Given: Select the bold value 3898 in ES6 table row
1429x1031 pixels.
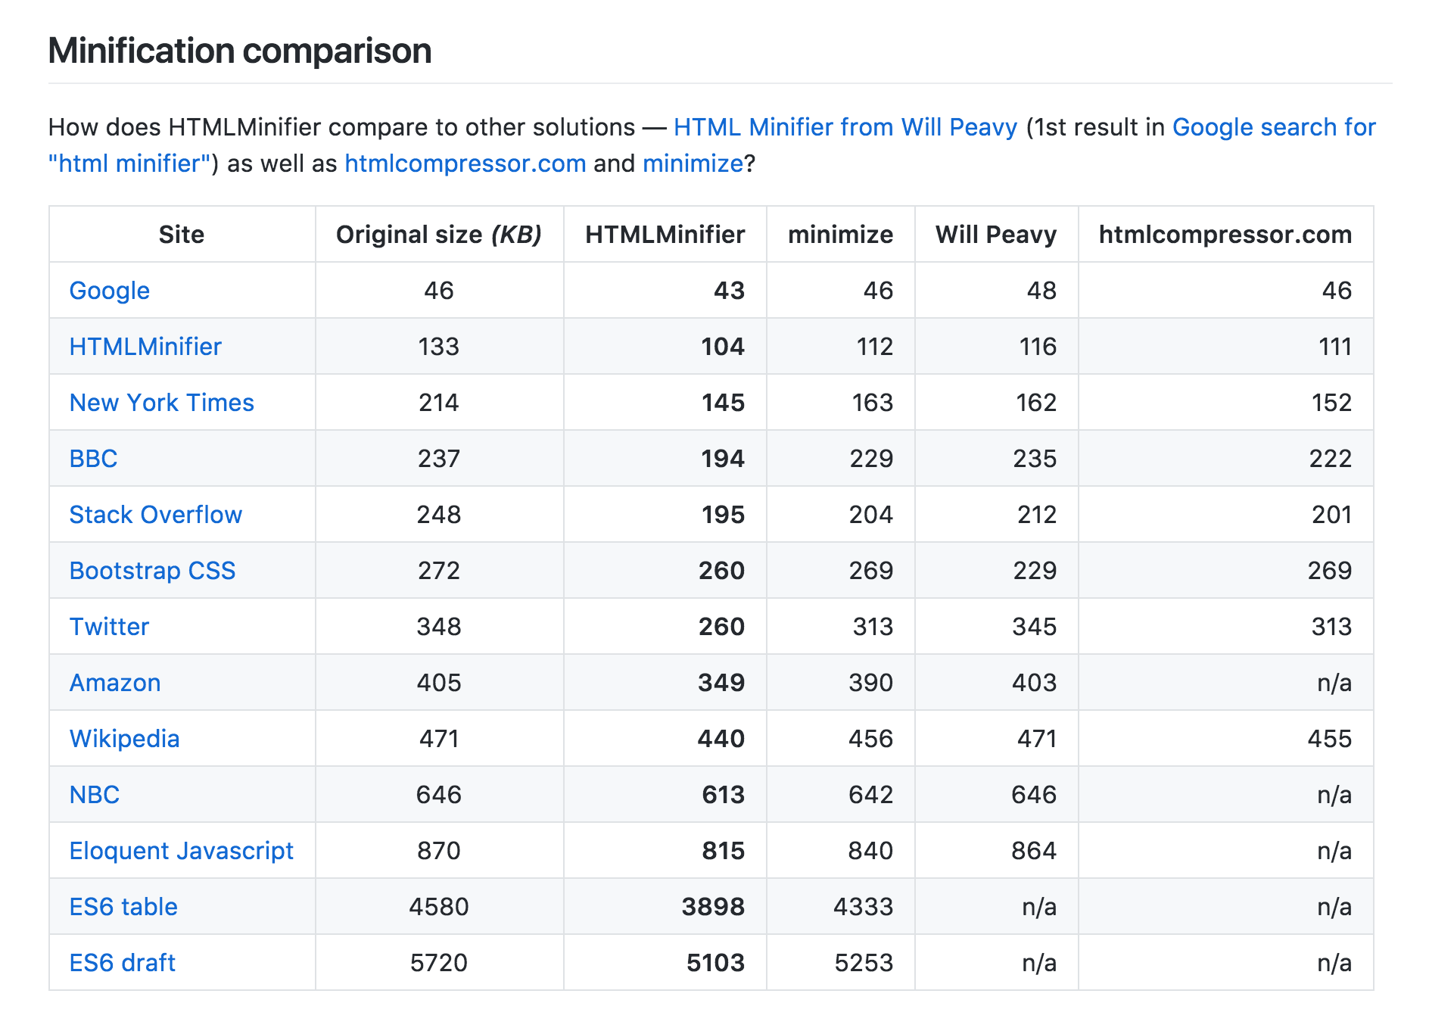Looking at the screenshot, I should click(714, 907).
